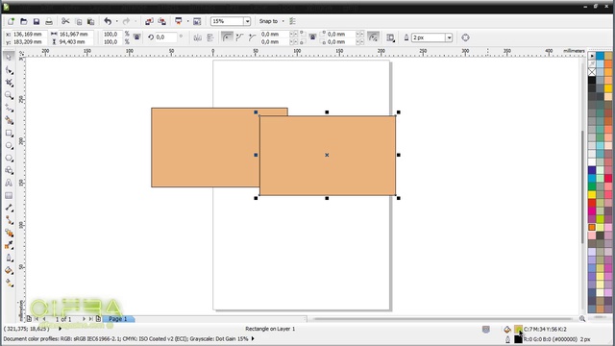Select the Smart Fill tool

click(9, 120)
